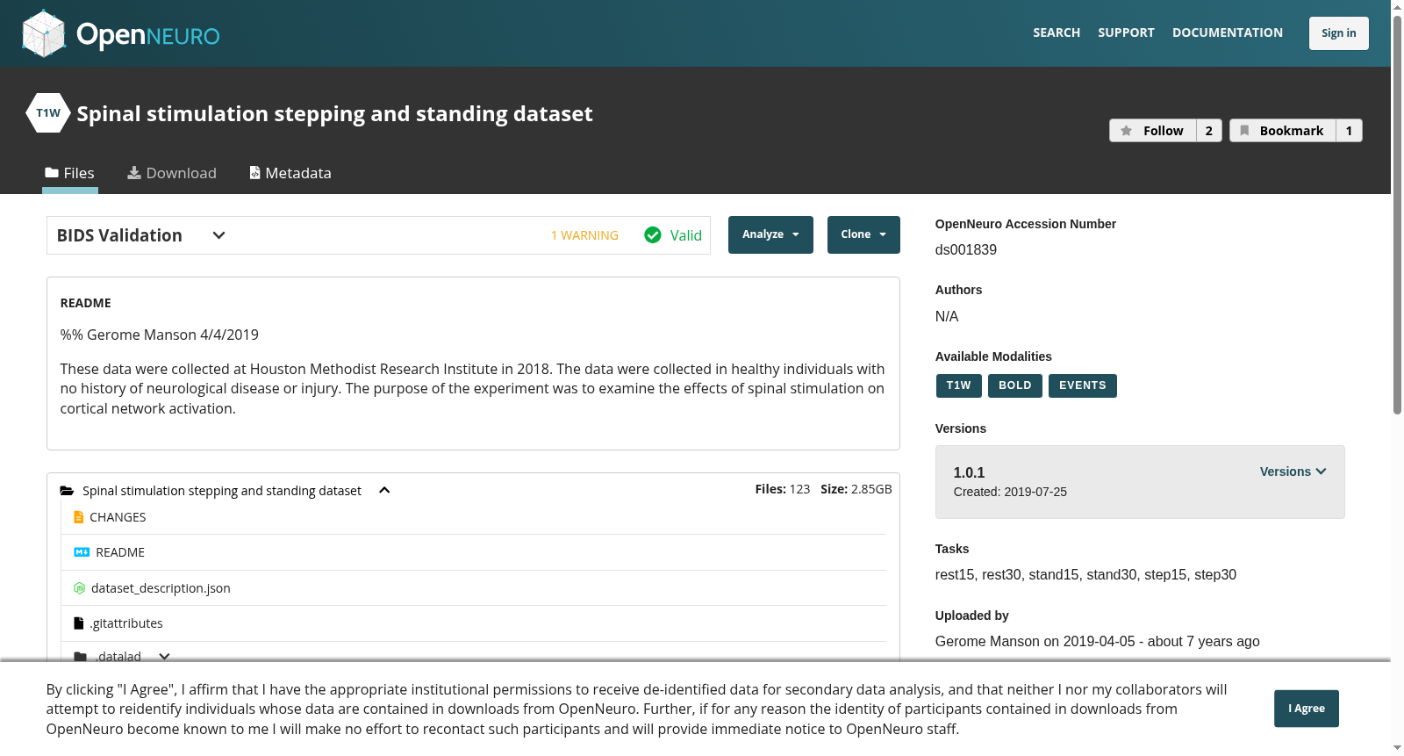Switch to the Download tab

tap(172, 173)
